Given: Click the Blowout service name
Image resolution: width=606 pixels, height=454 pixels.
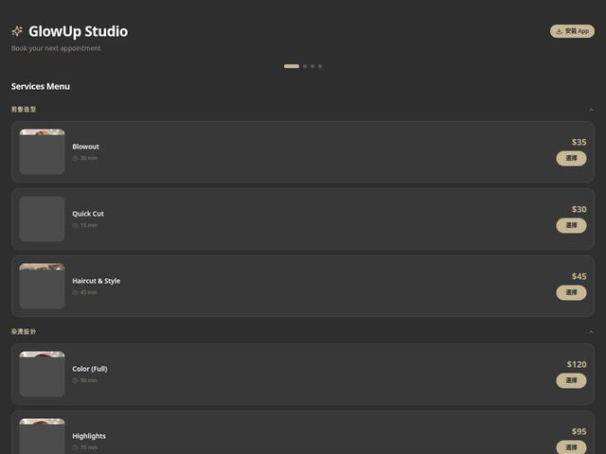Looking at the screenshot, I should 86,147.
